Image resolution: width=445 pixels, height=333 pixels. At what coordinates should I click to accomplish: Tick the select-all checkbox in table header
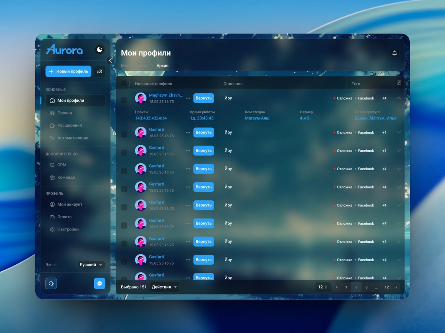[x=124, y=84]
